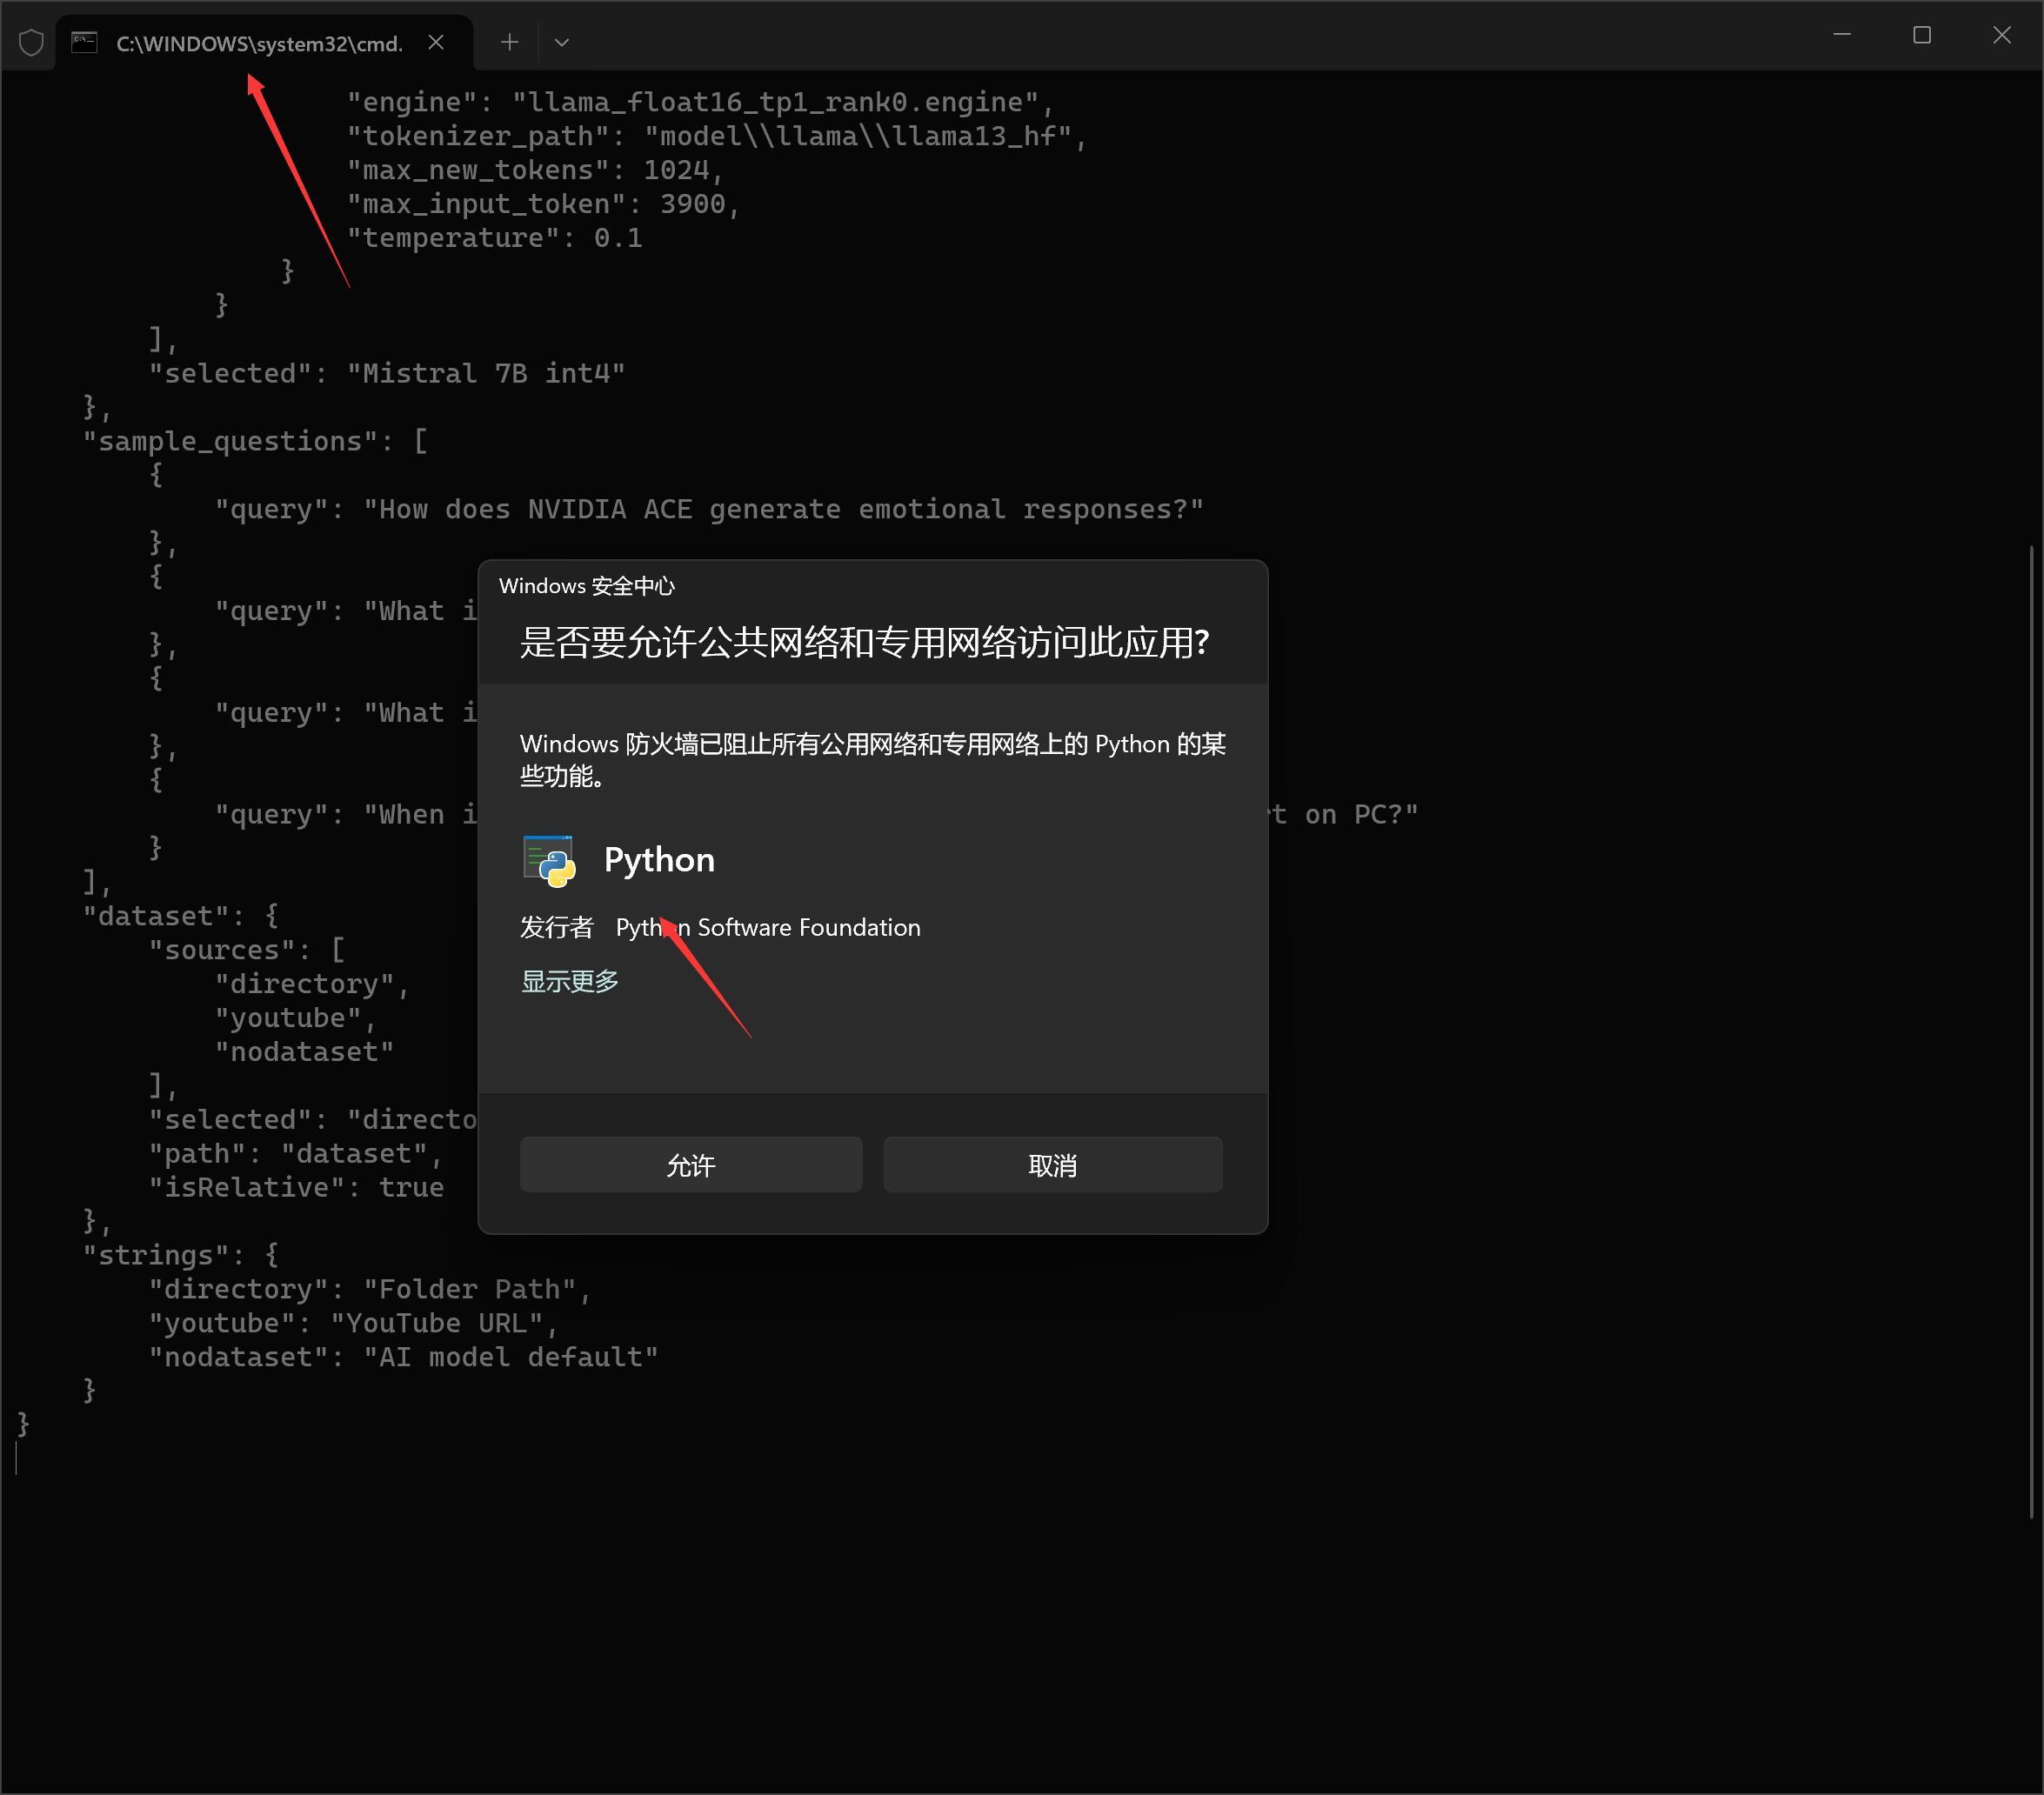Open the 显示更多 link
Image resolution: width=2044 pixels, height=1795 pixels.
pyautogui.click(x=569, y=981)
